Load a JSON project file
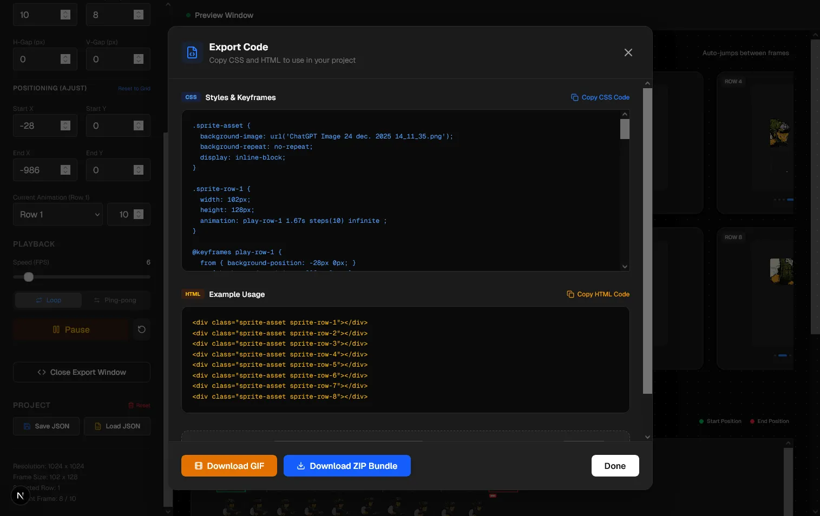Screen dimensions: 820x516 point(117,426)
